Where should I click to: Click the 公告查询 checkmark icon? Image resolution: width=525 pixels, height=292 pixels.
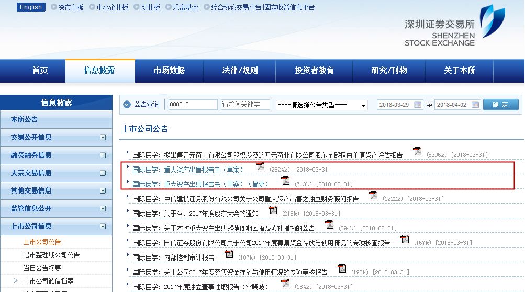127,105
